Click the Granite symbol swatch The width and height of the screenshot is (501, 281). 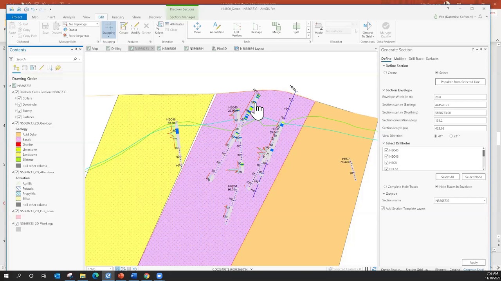click(x=18, y=145)
